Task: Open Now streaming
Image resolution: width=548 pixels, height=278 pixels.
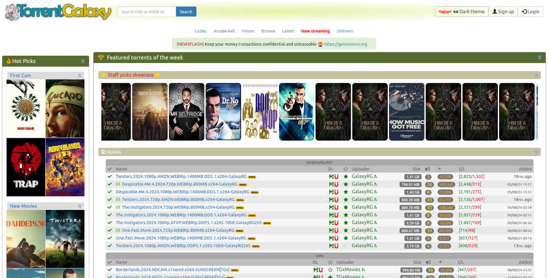Action: [315, 31]
